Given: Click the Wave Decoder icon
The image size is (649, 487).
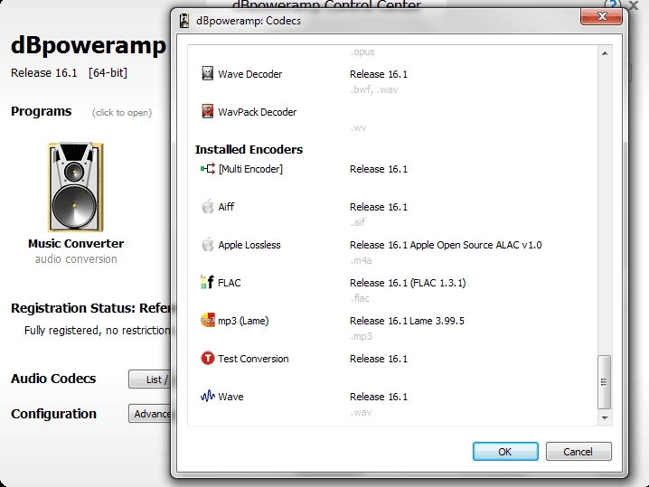Looking at the screenshot, I should [207, 73].
